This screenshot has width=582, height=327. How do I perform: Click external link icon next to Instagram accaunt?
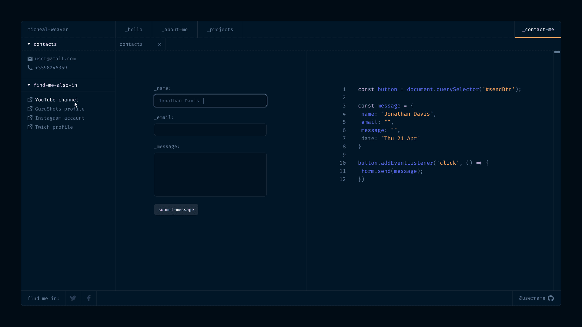pyautogui.click(x=30, y=118)
